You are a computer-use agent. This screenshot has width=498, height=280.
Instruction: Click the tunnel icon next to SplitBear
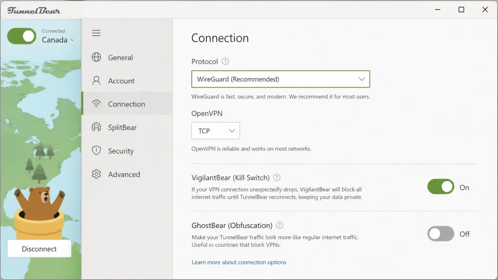(96, 127)
